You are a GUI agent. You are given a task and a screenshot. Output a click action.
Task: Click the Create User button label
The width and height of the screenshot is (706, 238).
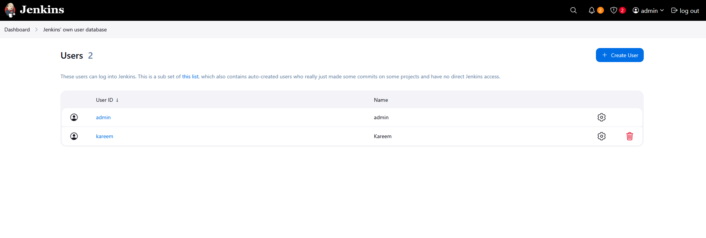point(624,55)
